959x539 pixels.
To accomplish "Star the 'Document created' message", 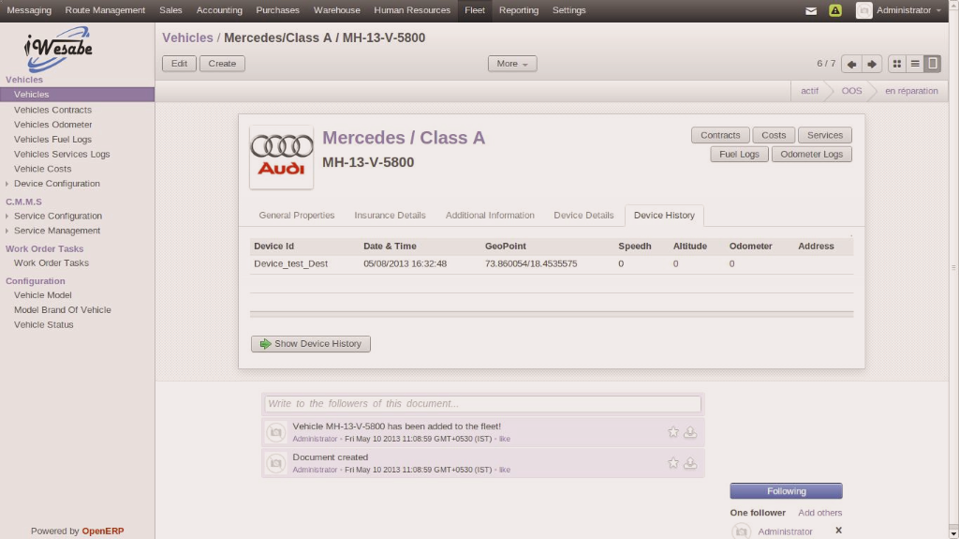I will coord(673,463).
